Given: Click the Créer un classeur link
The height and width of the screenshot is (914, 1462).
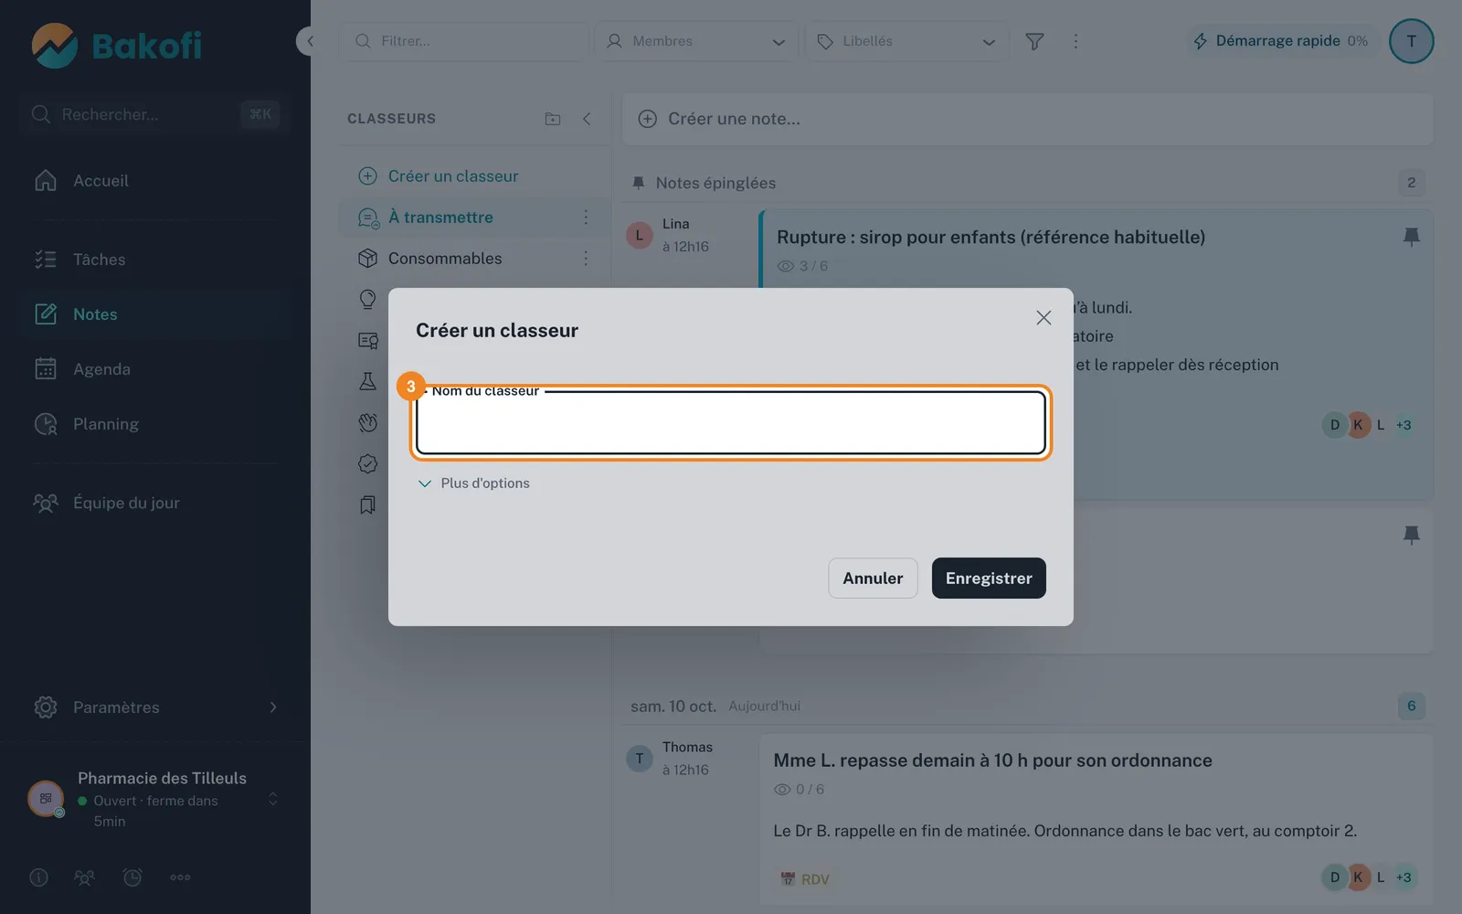Looking at the screenshot, I should coord(453,176).
